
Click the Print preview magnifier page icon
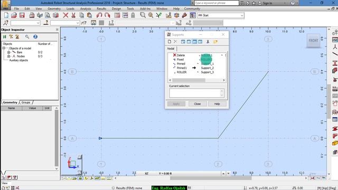[x=48, y=15]
